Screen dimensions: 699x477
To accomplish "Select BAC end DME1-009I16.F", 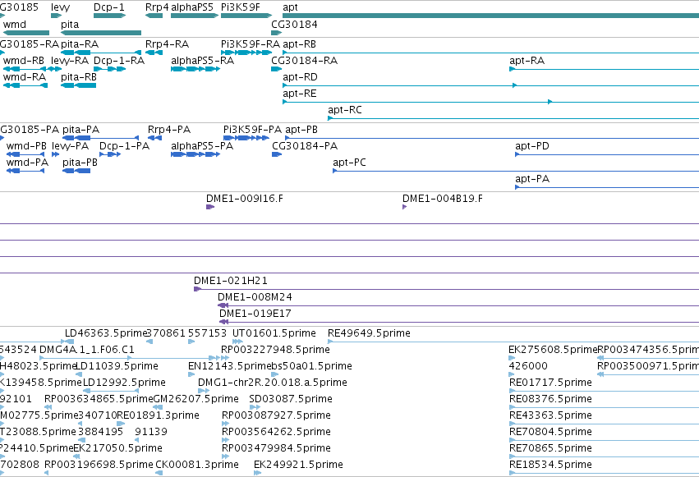I will pos(245,199).
